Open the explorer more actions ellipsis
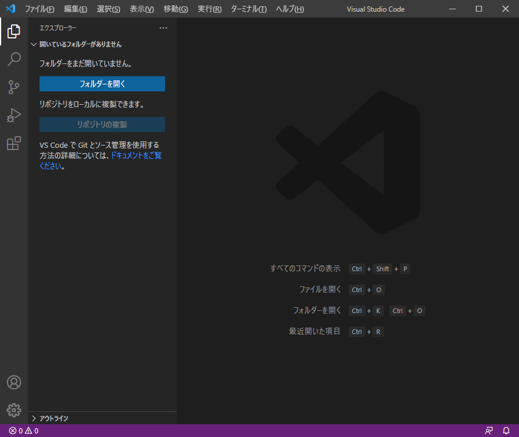 163,28
